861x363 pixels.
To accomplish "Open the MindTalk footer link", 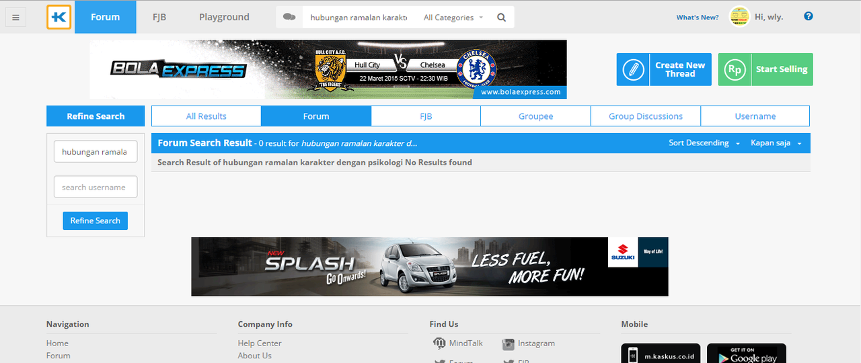I will point(466,343).
